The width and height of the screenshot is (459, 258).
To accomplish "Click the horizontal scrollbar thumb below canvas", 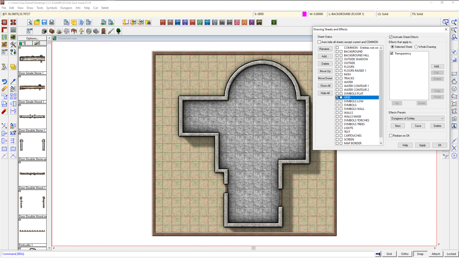I will 253,248.
